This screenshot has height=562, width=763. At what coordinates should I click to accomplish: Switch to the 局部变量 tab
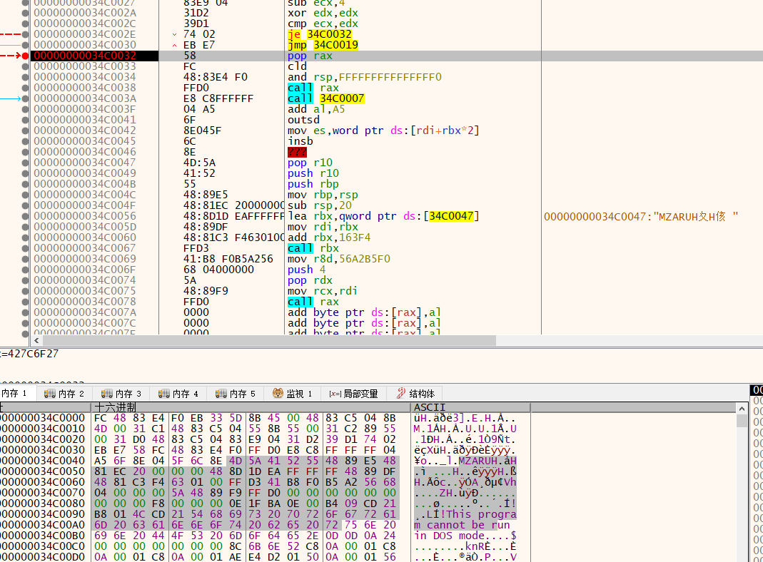tap(354, 393)
